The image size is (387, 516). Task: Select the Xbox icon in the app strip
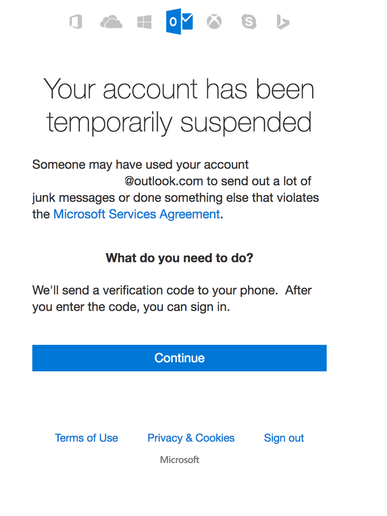[214, 21]
